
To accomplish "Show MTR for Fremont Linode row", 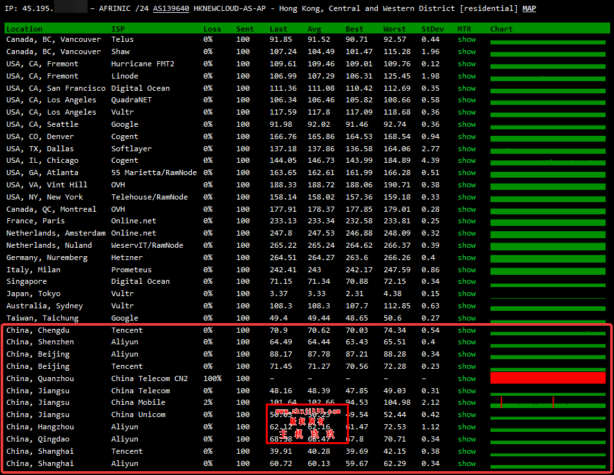I will (467, 75).
